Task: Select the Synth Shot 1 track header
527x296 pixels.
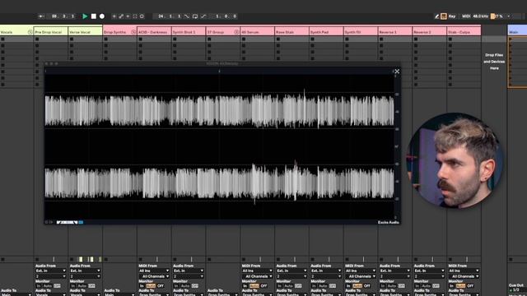Action: (x=189, y=32)
